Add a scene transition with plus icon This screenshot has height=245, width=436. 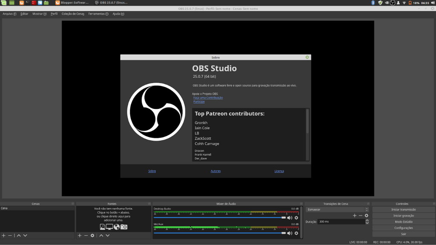click(354, 216)
